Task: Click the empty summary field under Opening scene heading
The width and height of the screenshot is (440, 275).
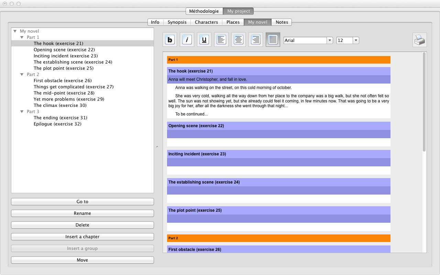Action: point(279,134)
